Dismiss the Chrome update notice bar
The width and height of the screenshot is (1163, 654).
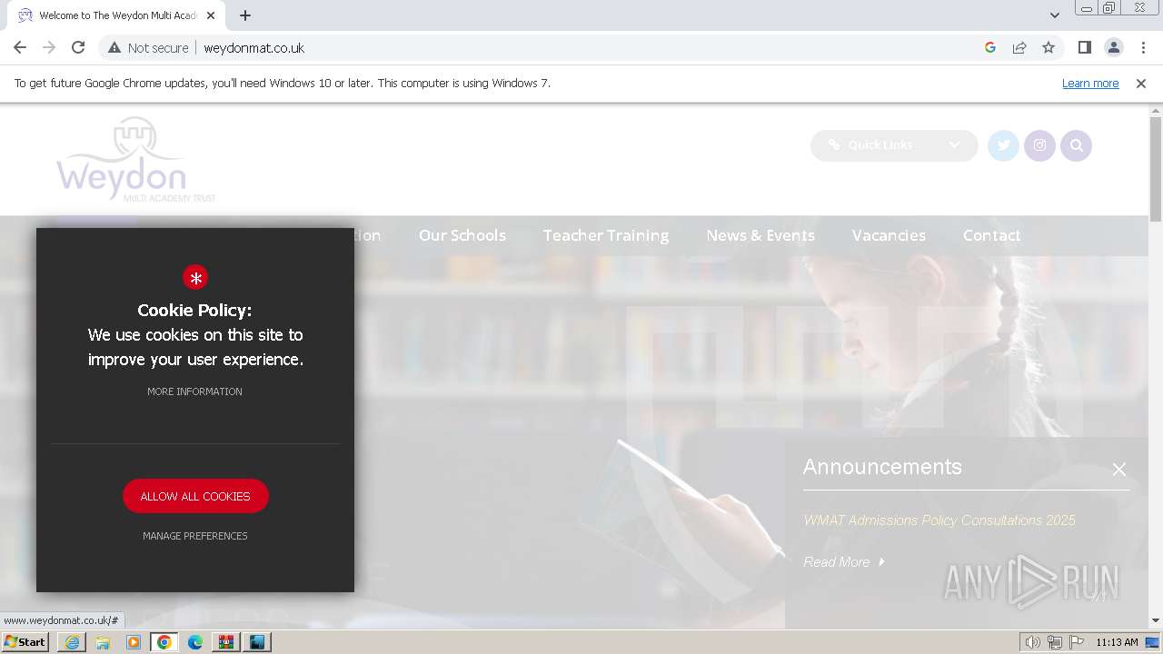[x=1141, y=83]
